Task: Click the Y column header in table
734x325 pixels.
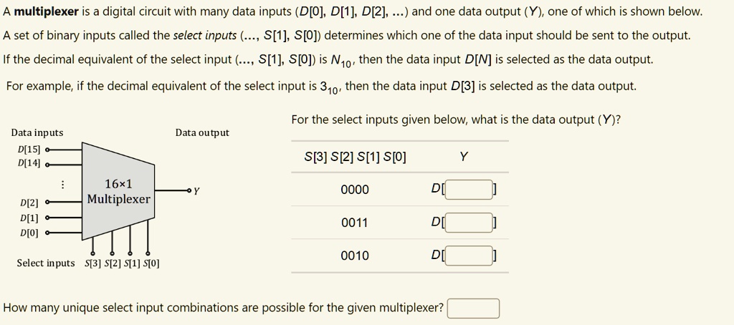Action: pos(463,157)
